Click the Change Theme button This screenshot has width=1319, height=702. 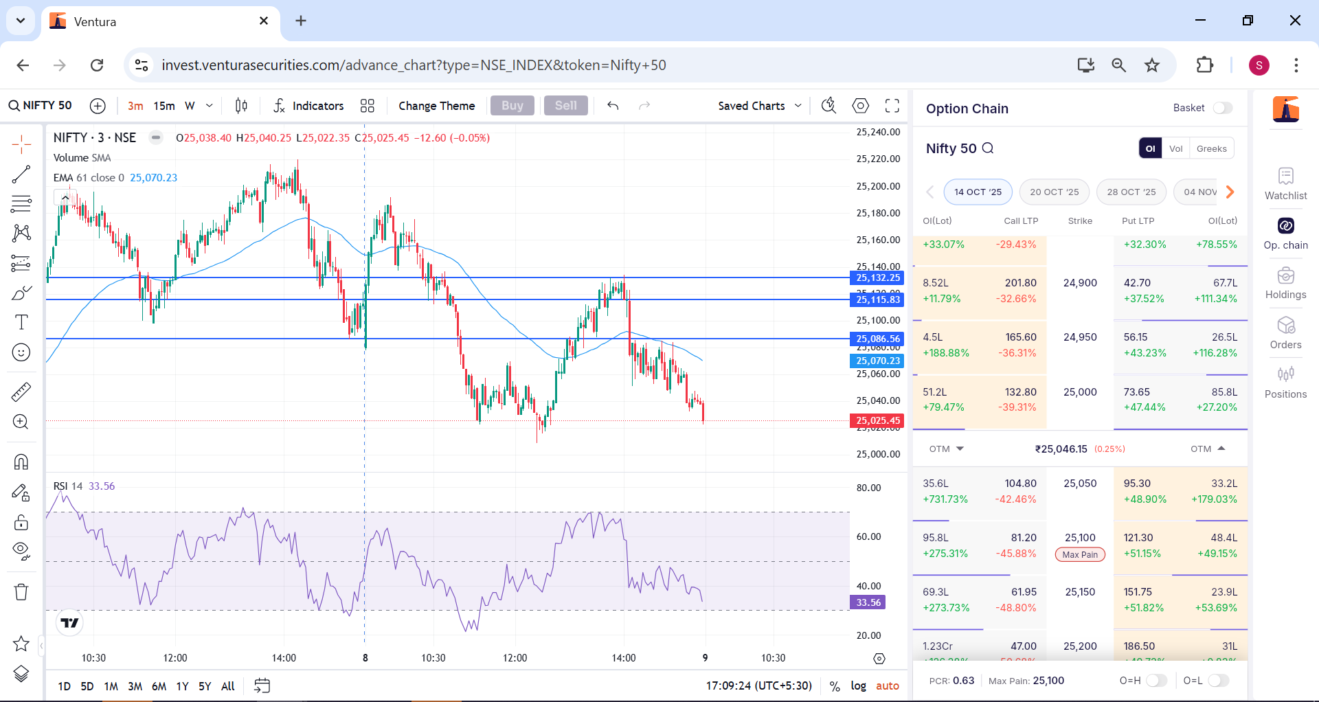(436, 106)
